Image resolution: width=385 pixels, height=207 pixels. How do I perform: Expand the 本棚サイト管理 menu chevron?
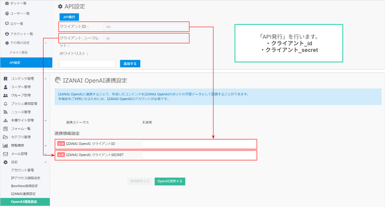point(46,120)
